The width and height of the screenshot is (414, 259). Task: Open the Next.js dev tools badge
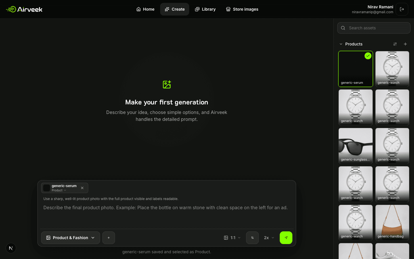click(11, 248)
